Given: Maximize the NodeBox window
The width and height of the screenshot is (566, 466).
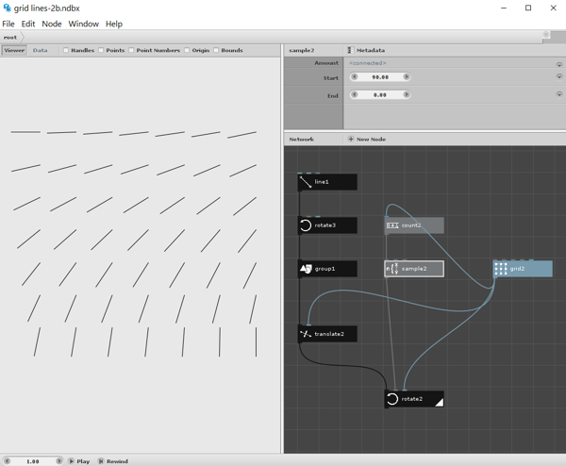Looking at the screenshot, I should (x=528, y=8).
